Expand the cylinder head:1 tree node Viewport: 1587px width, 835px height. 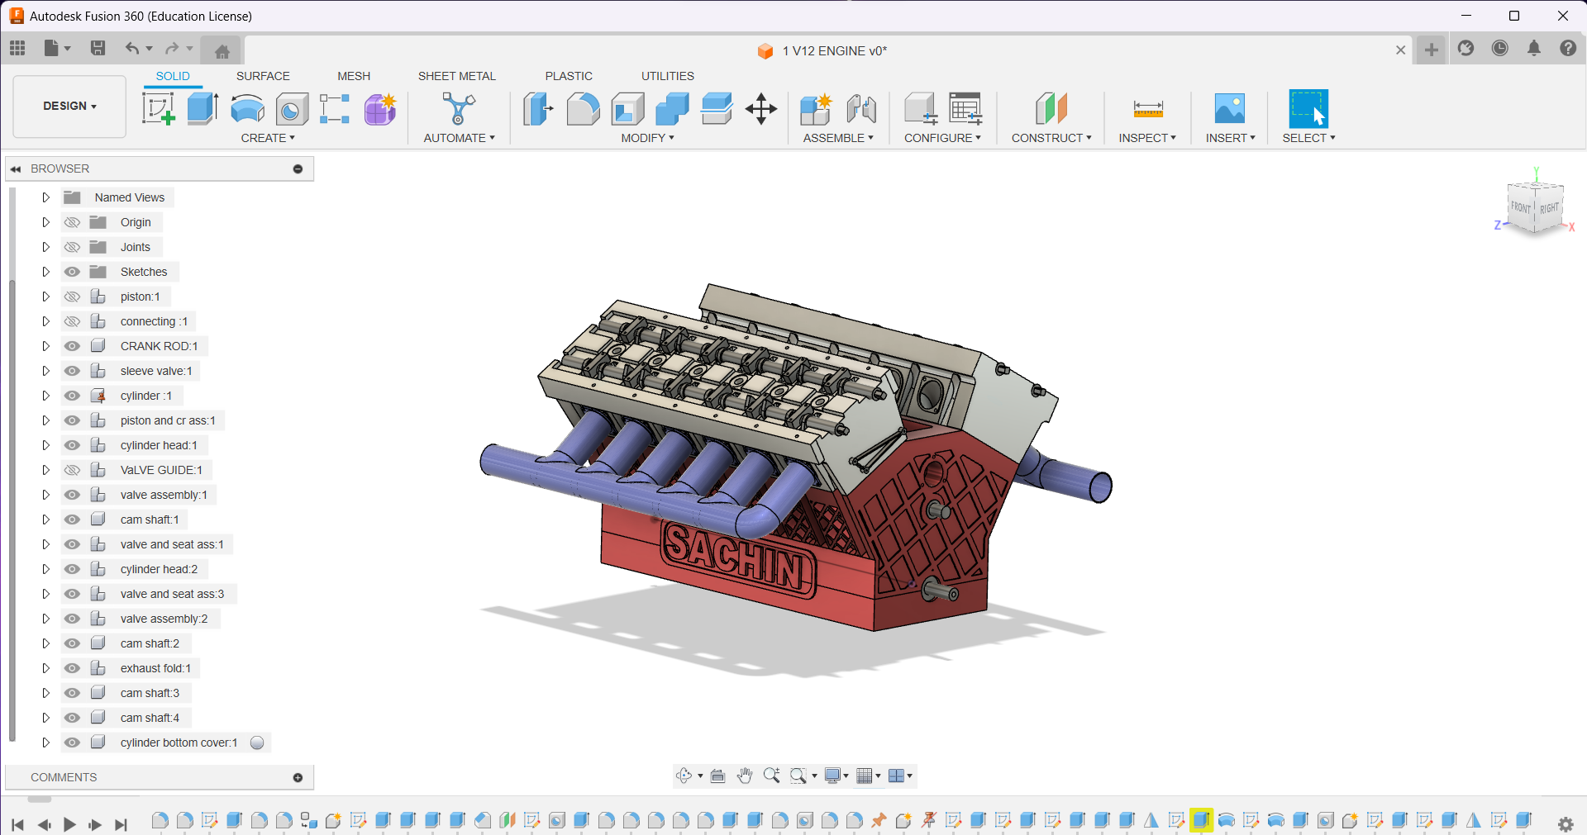click(46, 445)
